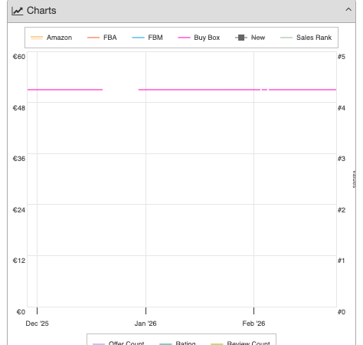Click the Feb '26 date label

tap(253, 324)
